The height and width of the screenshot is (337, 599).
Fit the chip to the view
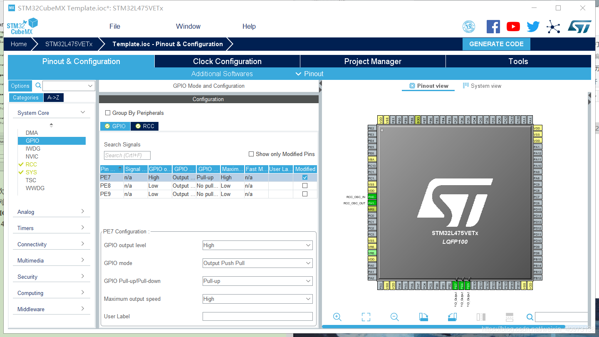point(366,317)
